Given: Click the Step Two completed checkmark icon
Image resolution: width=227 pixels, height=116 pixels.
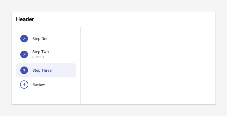Looking at the screenshot, I should [24, 54].
